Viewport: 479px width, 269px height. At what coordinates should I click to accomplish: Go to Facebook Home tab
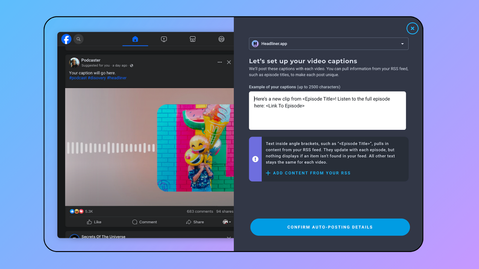click(x=135, y=39)
